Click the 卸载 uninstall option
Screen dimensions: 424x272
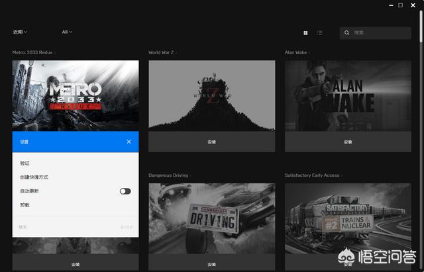(25, 205)
